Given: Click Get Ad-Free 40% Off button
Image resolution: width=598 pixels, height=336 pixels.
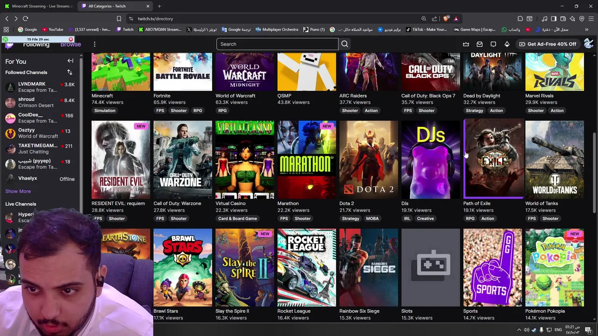Looking at the screenshot, I should tap(548, 44).
